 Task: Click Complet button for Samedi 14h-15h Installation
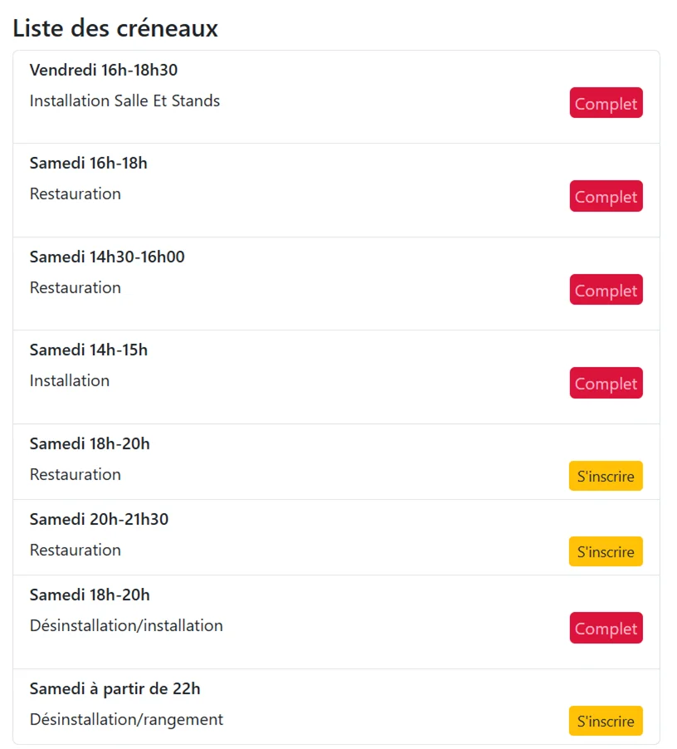(x=606, y=383)
